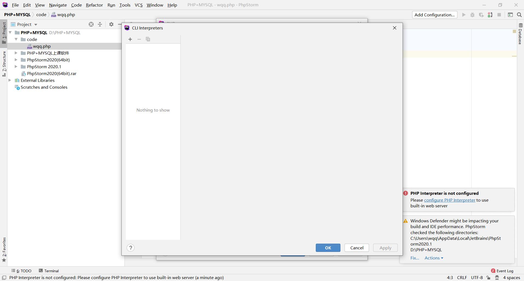This screenshot has height=281, width=524.
Task: Open Actions dropdown in notification
Action: pos(434,258)
